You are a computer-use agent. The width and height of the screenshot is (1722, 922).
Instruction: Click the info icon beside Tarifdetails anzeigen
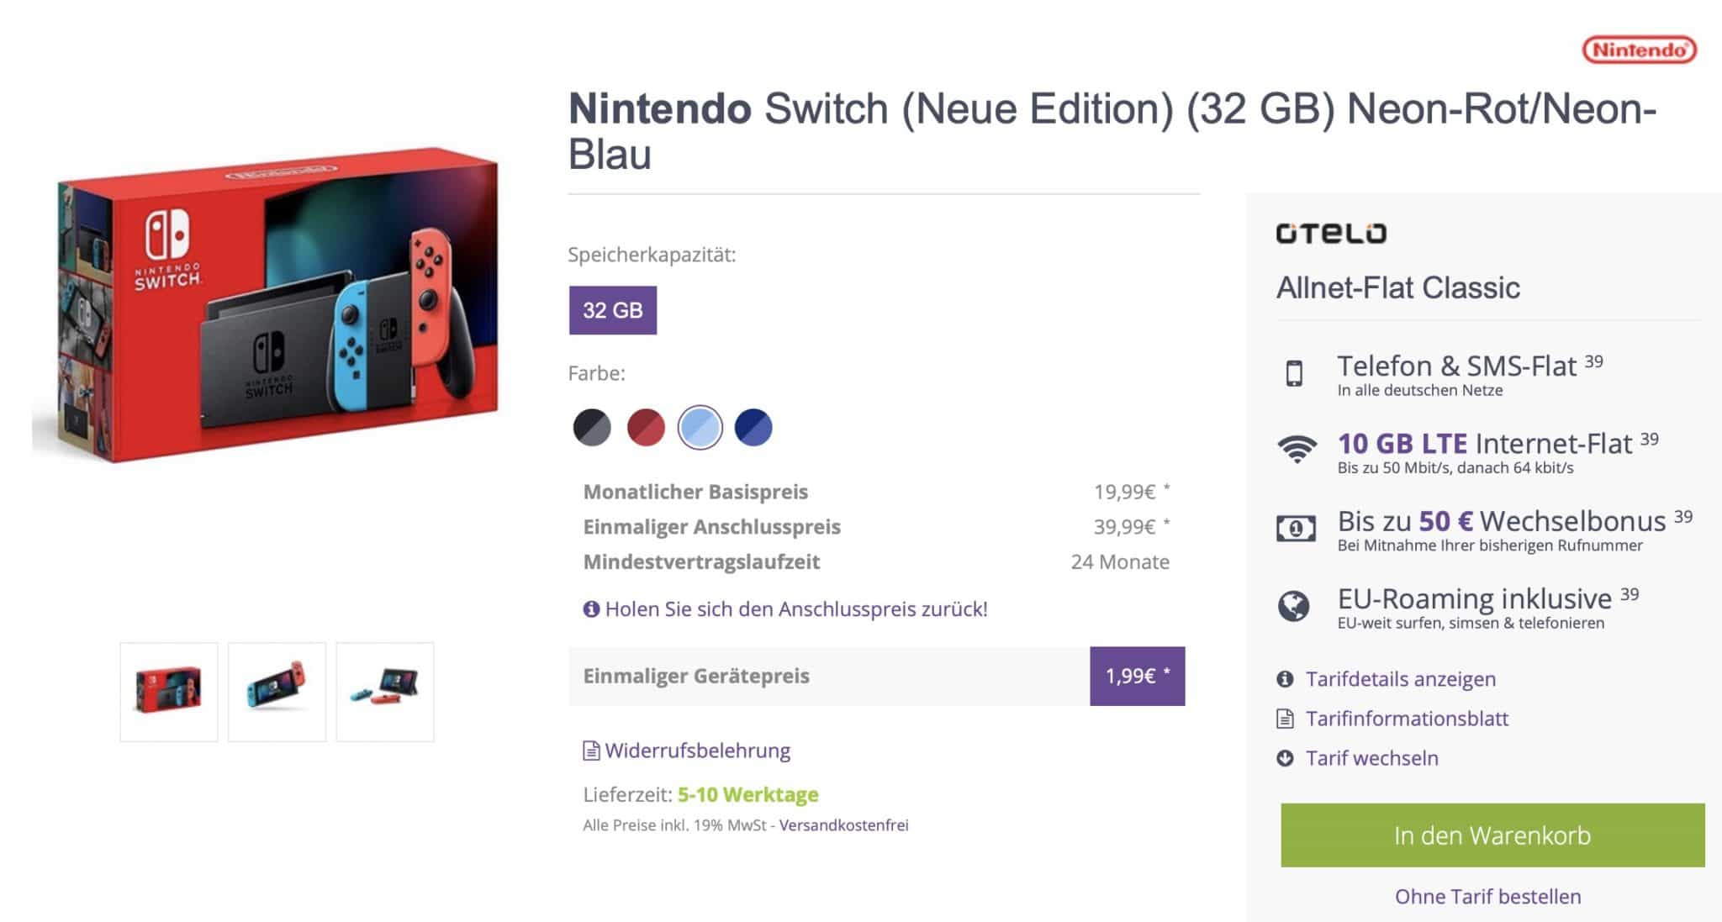1285,679
